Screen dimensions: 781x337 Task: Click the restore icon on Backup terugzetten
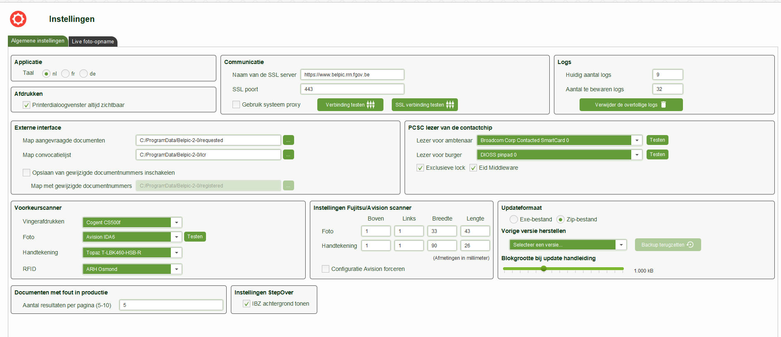click(690, 245)
